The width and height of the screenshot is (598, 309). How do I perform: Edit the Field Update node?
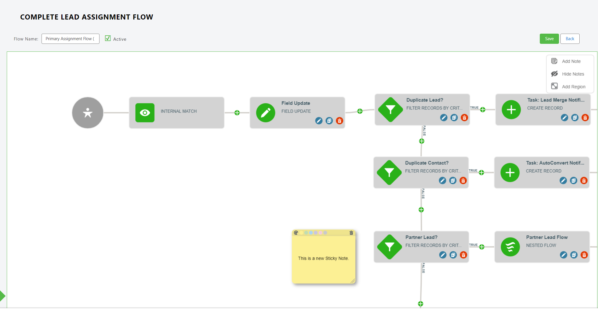[319, 121]
